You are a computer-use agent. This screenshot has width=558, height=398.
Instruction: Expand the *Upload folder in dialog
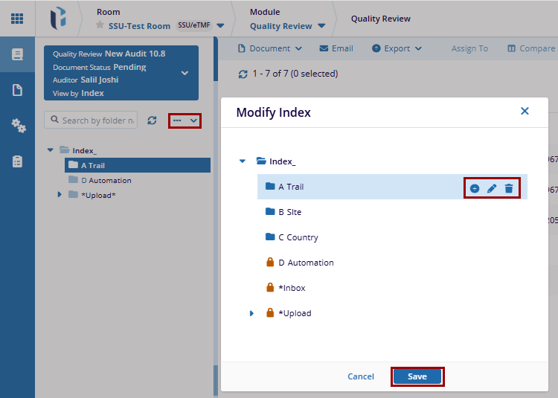pos(252,313)
